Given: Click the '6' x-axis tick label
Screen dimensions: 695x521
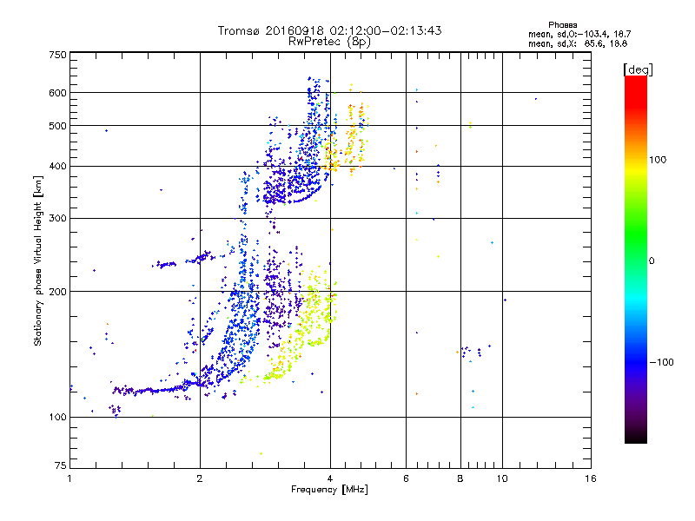Looking at the screenshot, I should pos(406,478).
